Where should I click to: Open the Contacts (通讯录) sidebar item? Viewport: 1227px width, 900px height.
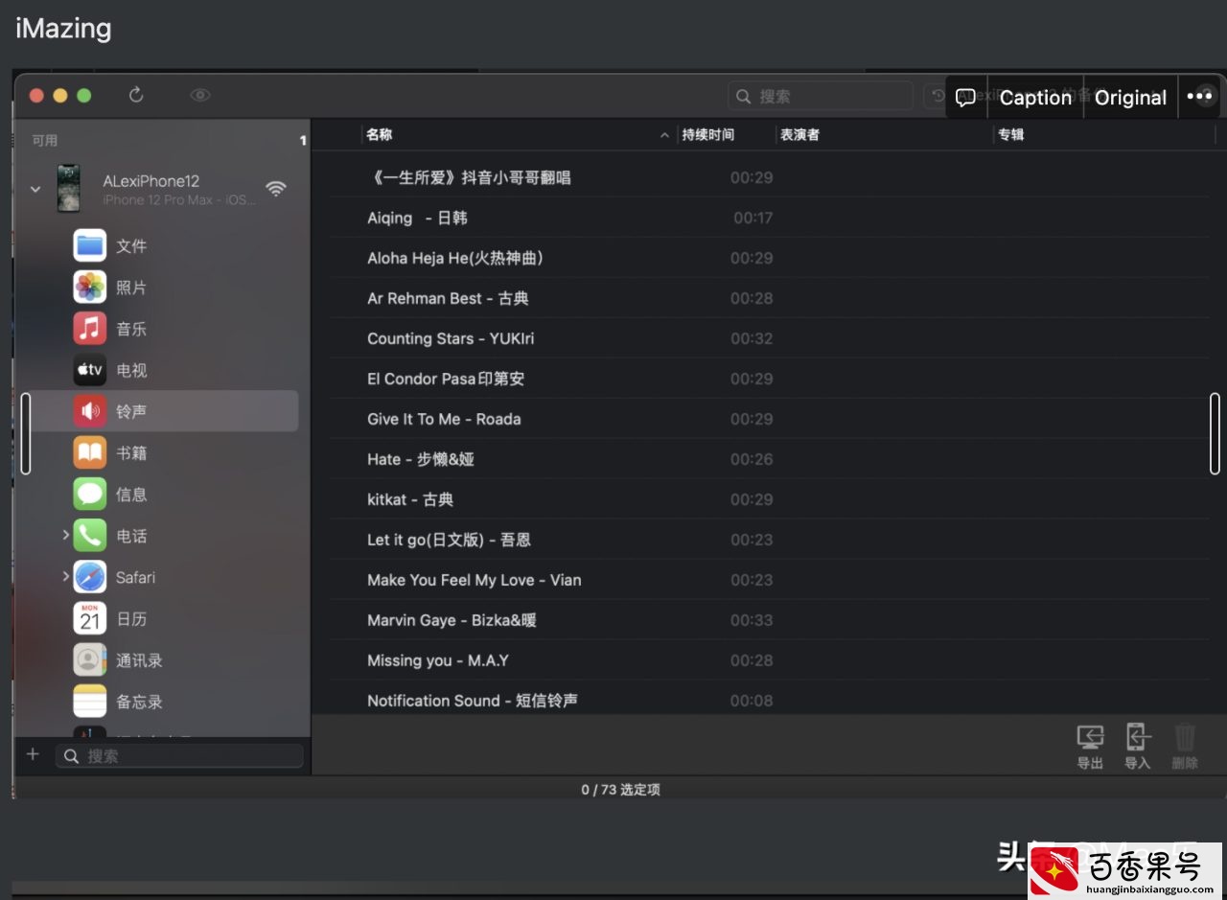coord(158,660)
